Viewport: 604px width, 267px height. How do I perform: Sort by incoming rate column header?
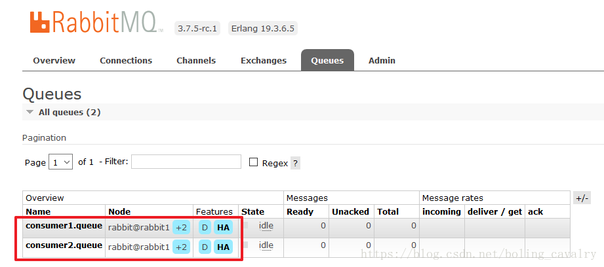[441, 211]
